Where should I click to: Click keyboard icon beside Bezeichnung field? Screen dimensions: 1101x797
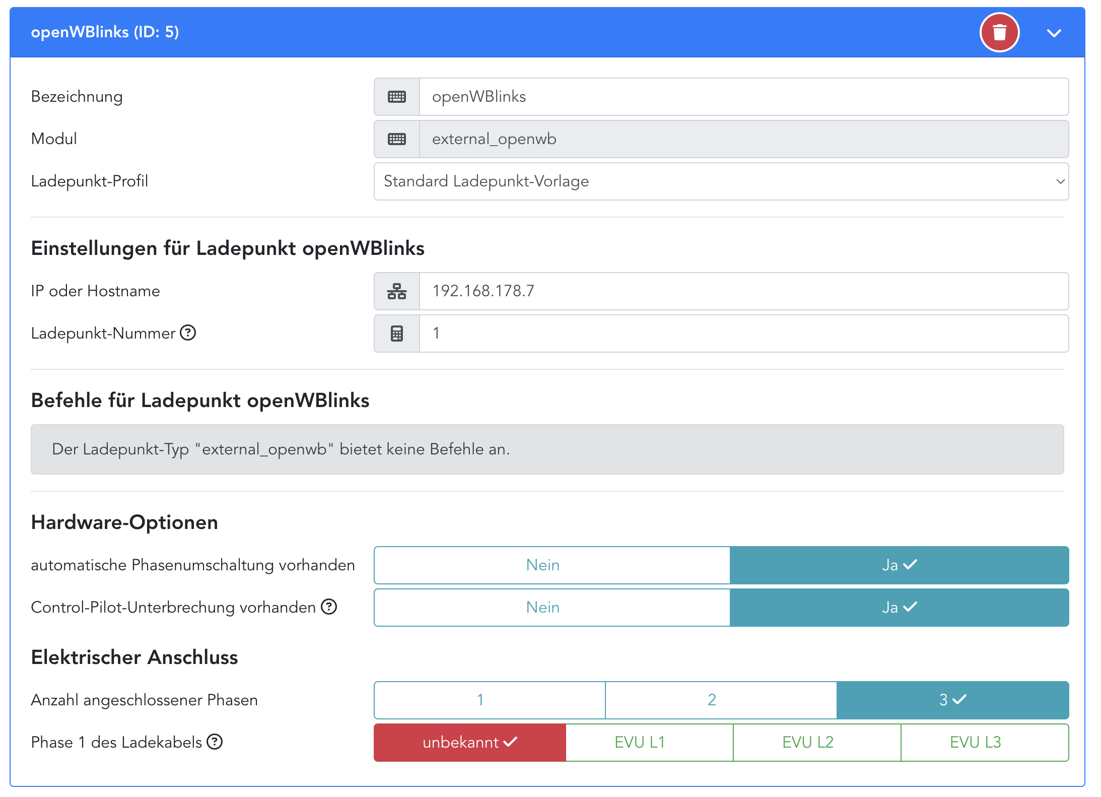coord(397,97)
